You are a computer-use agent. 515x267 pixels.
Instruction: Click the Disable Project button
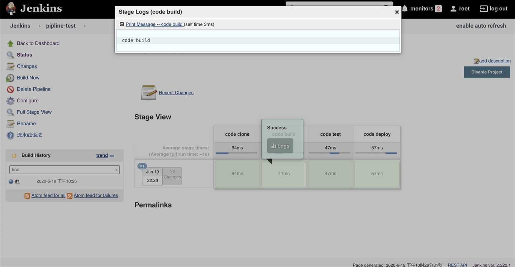click(487, 72)
